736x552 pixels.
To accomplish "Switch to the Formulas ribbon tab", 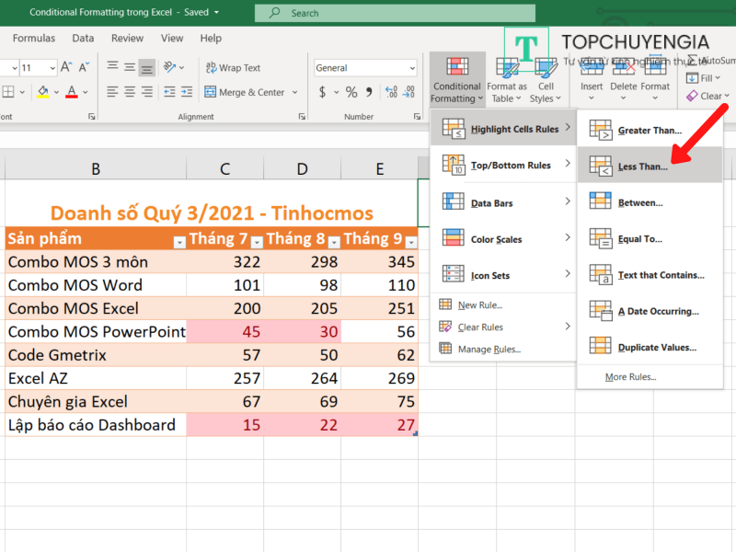I will [34, 39].
